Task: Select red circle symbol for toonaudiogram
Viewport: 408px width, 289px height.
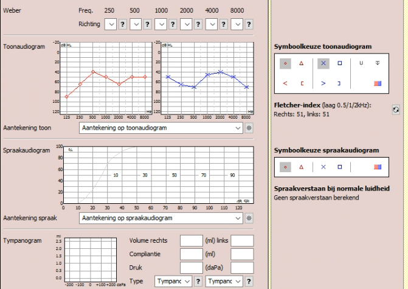Action: (x=285, y=63)
